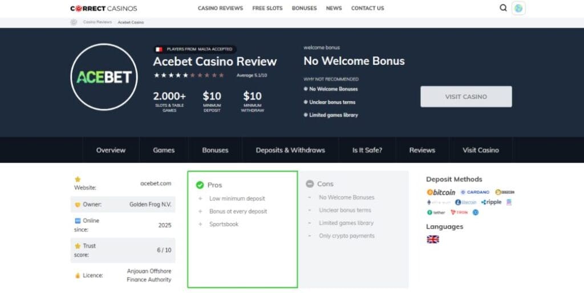Click the Tron deposit icon

(x=459, y=212)
